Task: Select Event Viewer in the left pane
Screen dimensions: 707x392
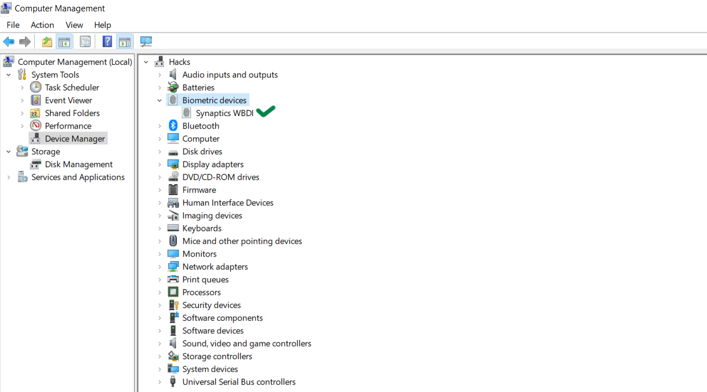Action: [68, 100]
